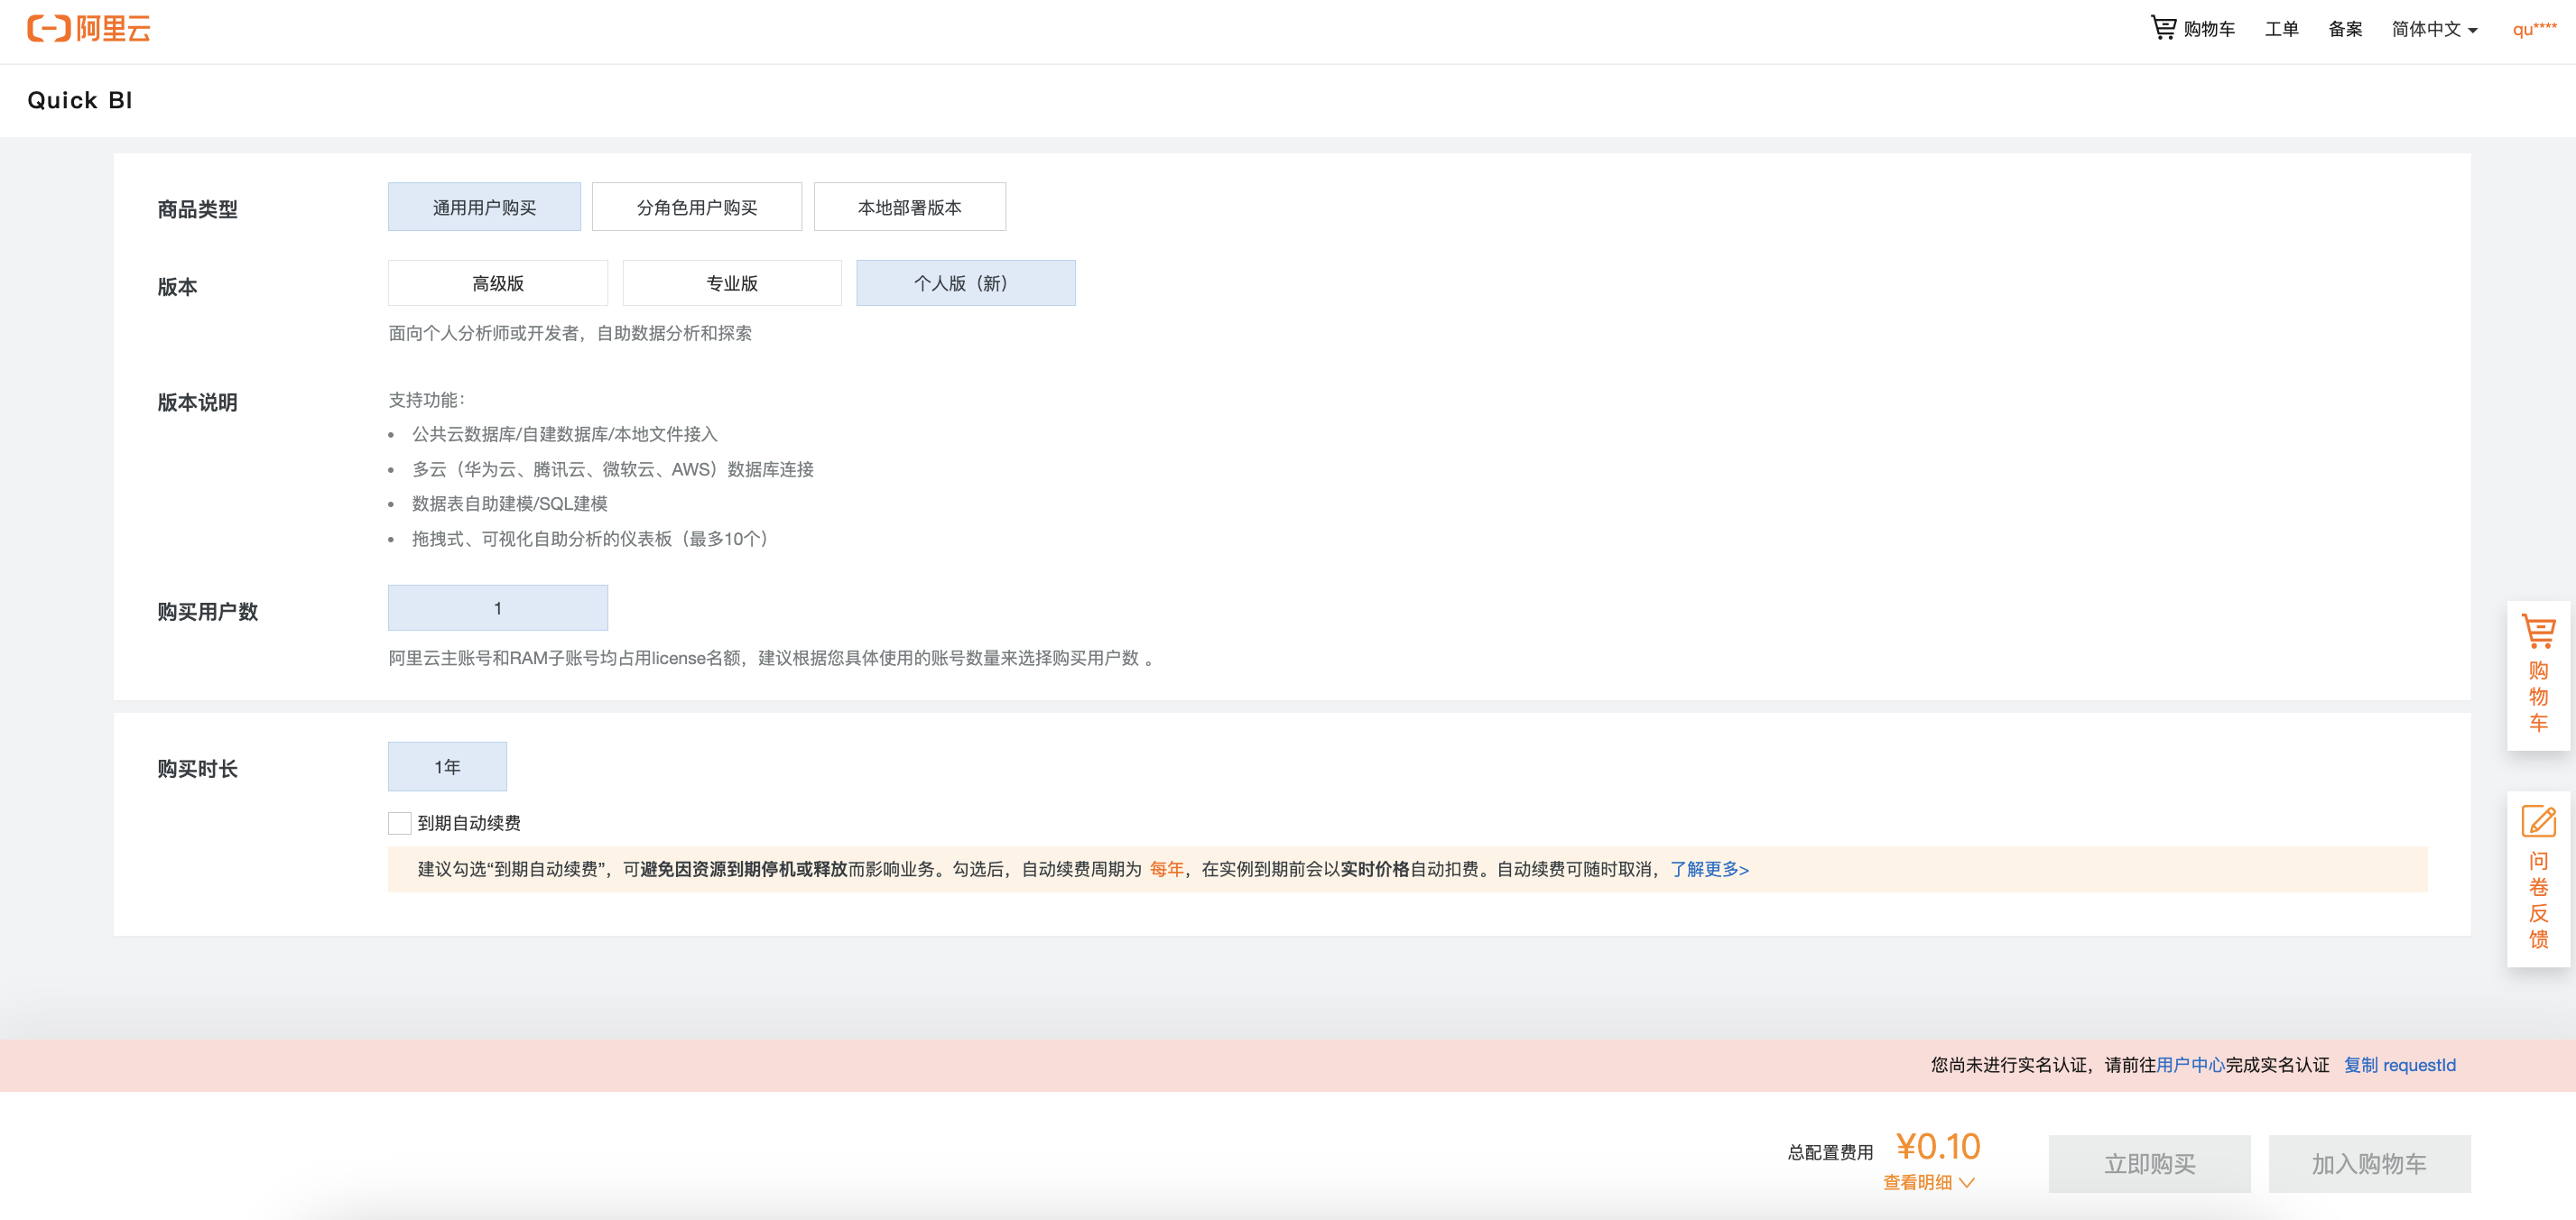Image resolution: width=2576 pixels, height=1220 pixels.
Task: Open the shopping cart in the top bar
Action: (2192, 29)
